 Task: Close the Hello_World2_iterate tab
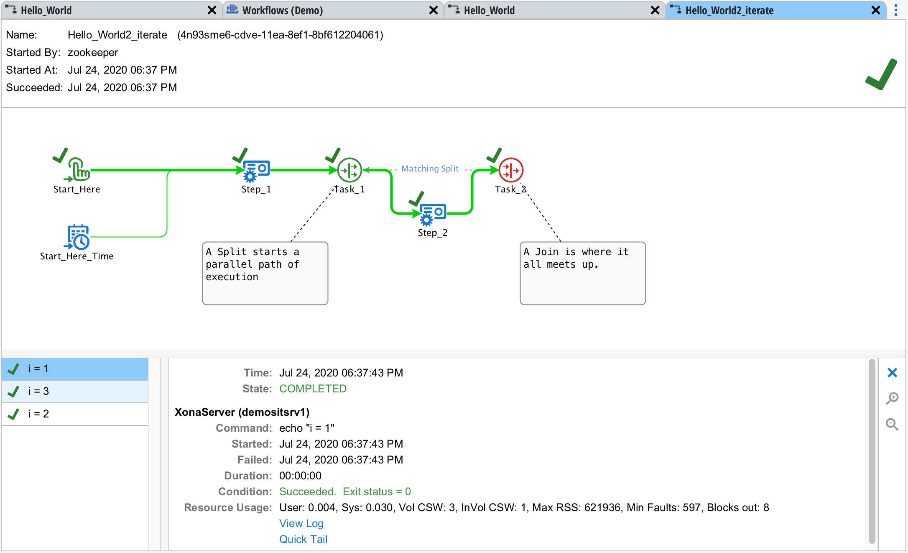875,10
